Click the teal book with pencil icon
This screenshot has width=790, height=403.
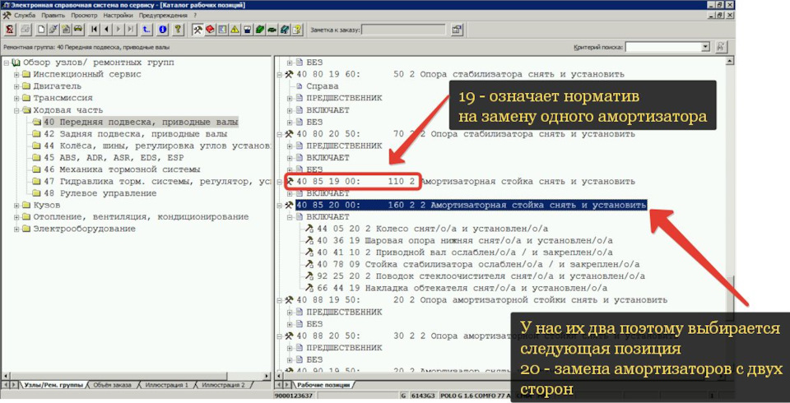point(285,30)
